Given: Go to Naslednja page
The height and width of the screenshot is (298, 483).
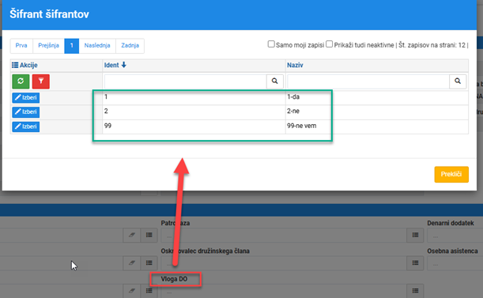Looking at the screenshot, I should 97,46.
